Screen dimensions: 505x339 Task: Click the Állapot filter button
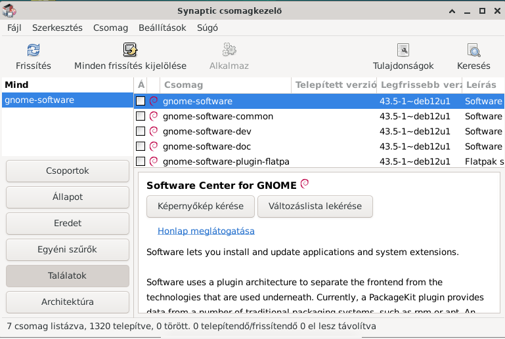point(68,197)
